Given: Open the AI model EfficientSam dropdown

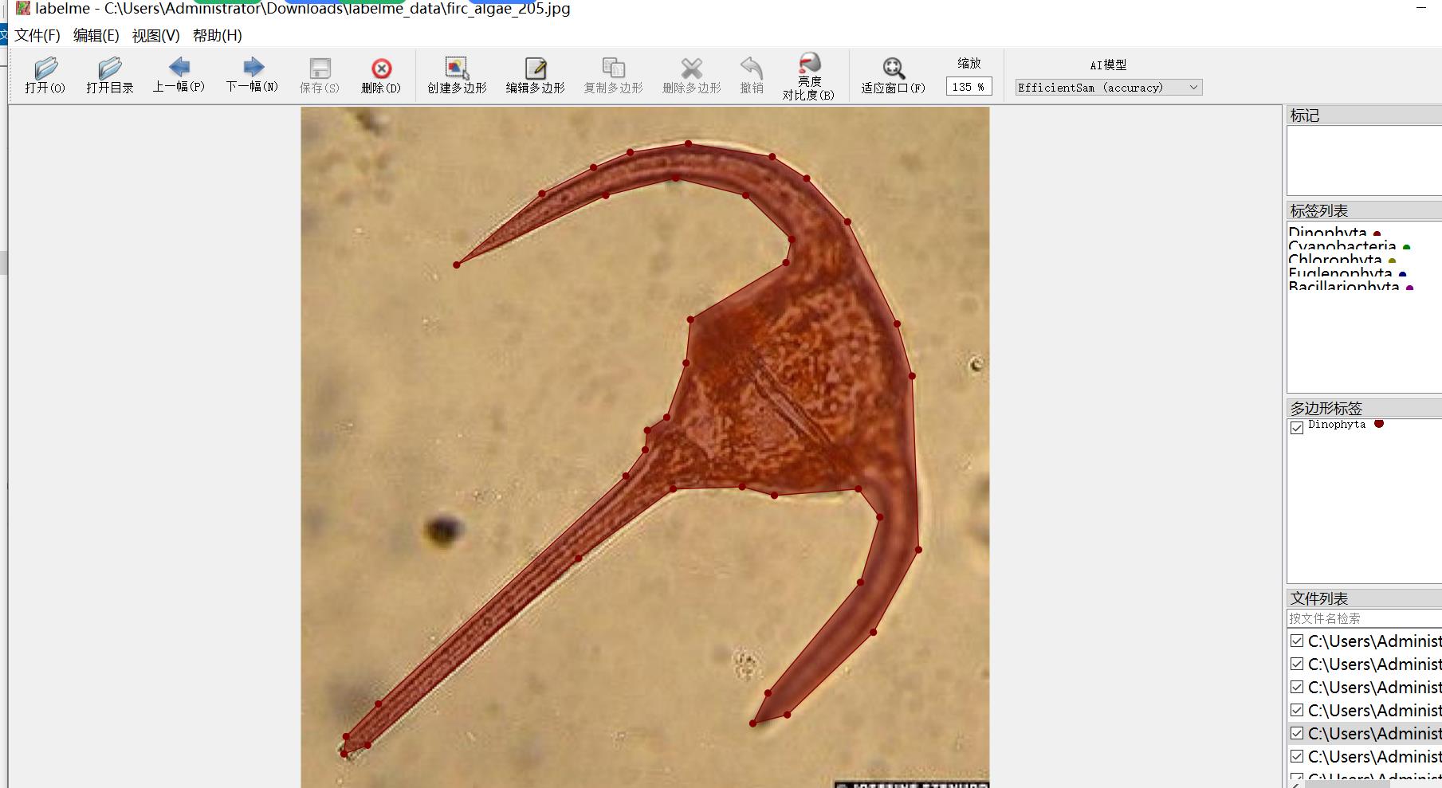Looking at the screenshot, I should (1108, 88).
